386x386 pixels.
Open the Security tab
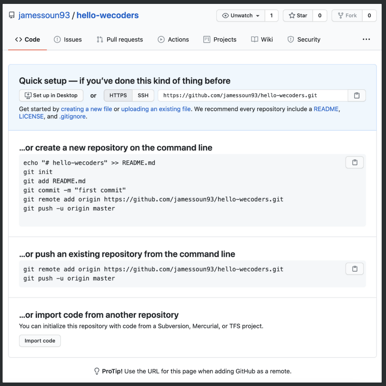(304, 39)
